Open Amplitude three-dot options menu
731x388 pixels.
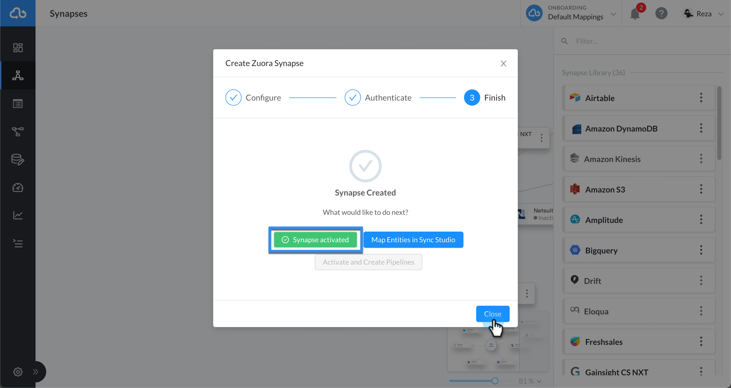(701, 219)
